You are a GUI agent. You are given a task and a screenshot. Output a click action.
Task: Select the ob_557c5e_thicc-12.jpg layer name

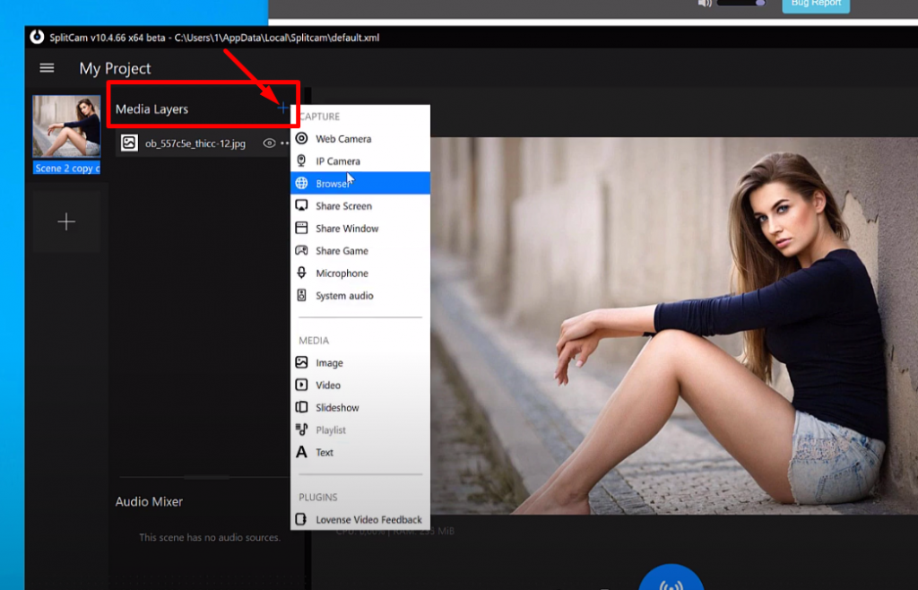[x=195, y=143]
